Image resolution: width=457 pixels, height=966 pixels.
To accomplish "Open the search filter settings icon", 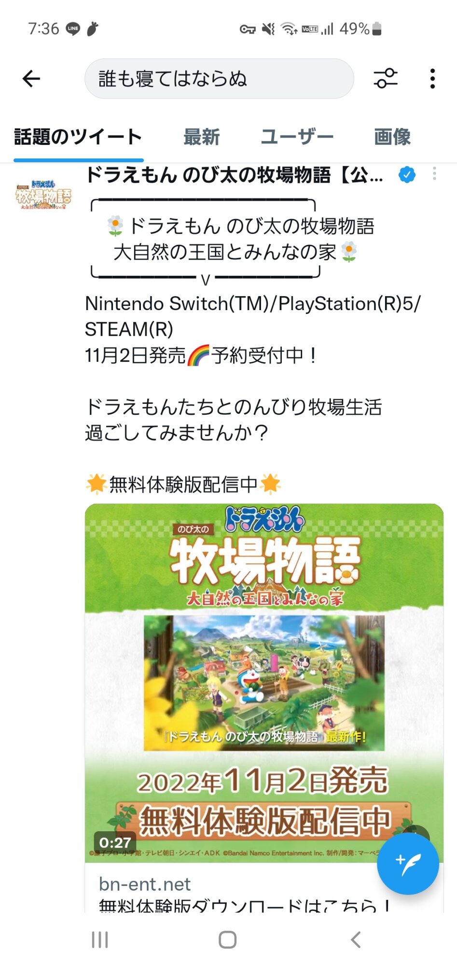I will 386,78.
